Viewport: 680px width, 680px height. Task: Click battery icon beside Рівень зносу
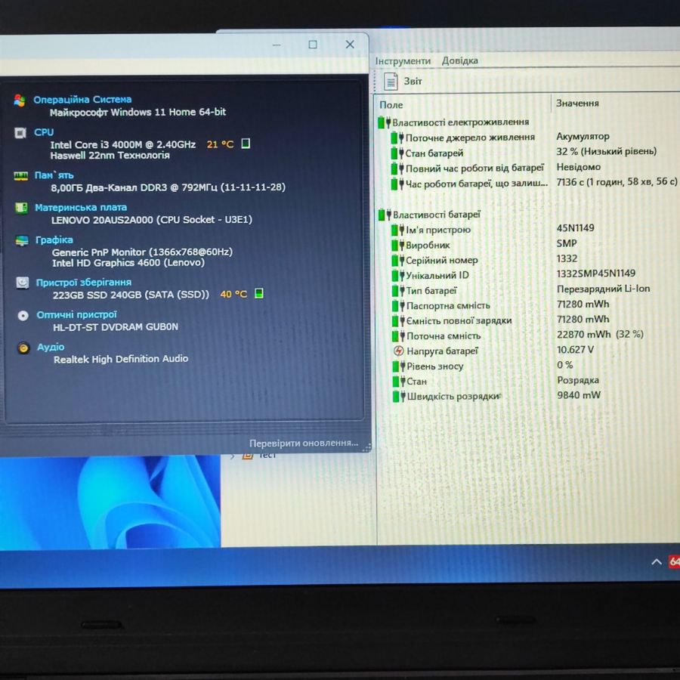[x=398, y=366]
